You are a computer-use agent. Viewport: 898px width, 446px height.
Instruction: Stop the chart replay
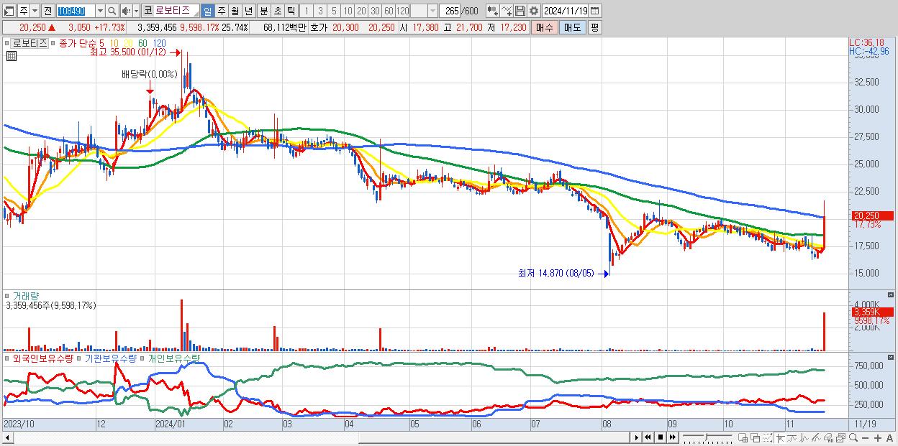661,437
